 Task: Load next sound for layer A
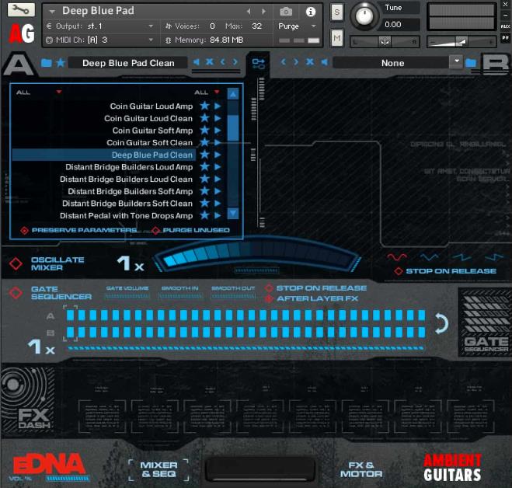point(235,61)
